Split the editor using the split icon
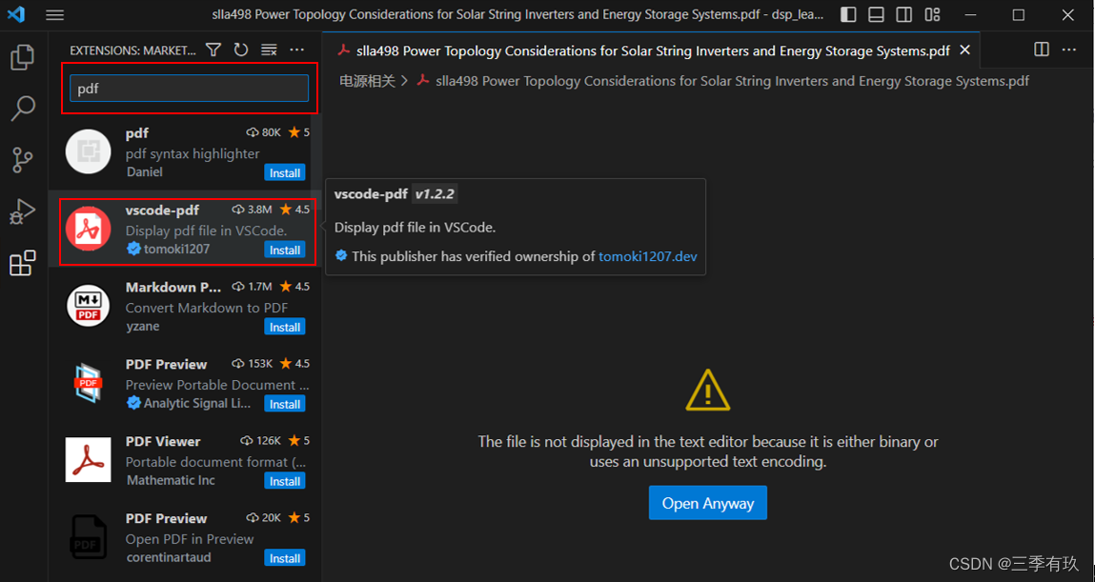 tap(1040, 50)
